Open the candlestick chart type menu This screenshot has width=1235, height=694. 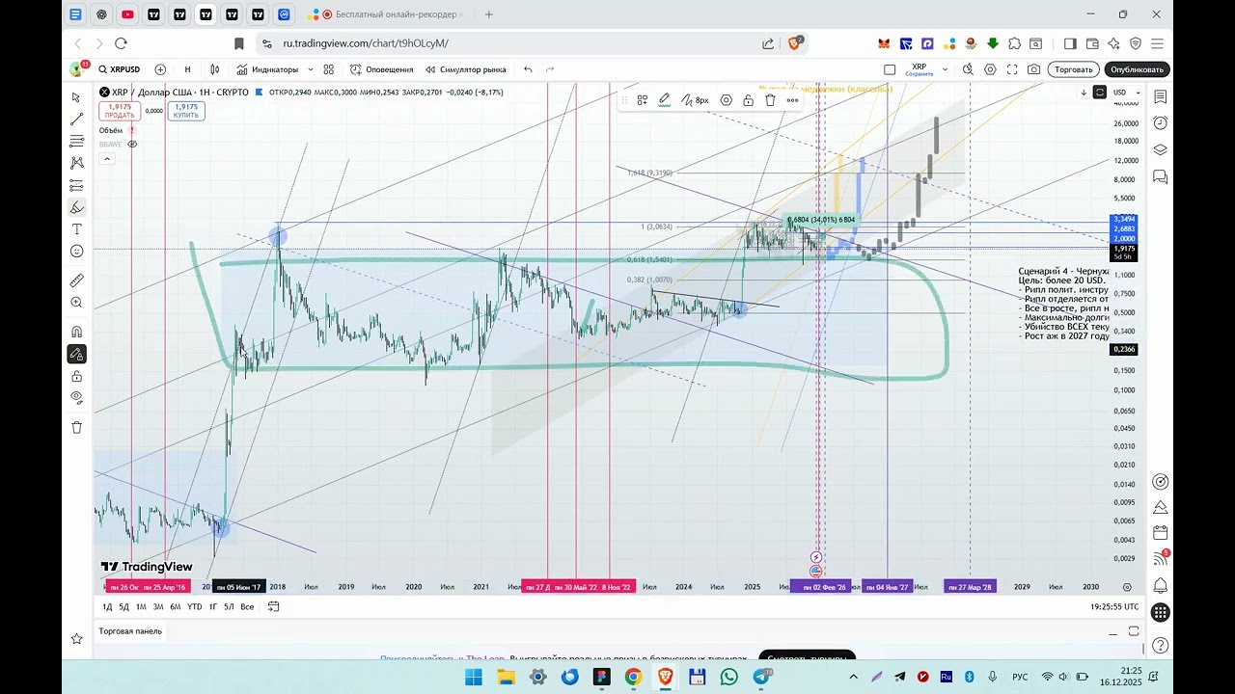click(215, 69)
